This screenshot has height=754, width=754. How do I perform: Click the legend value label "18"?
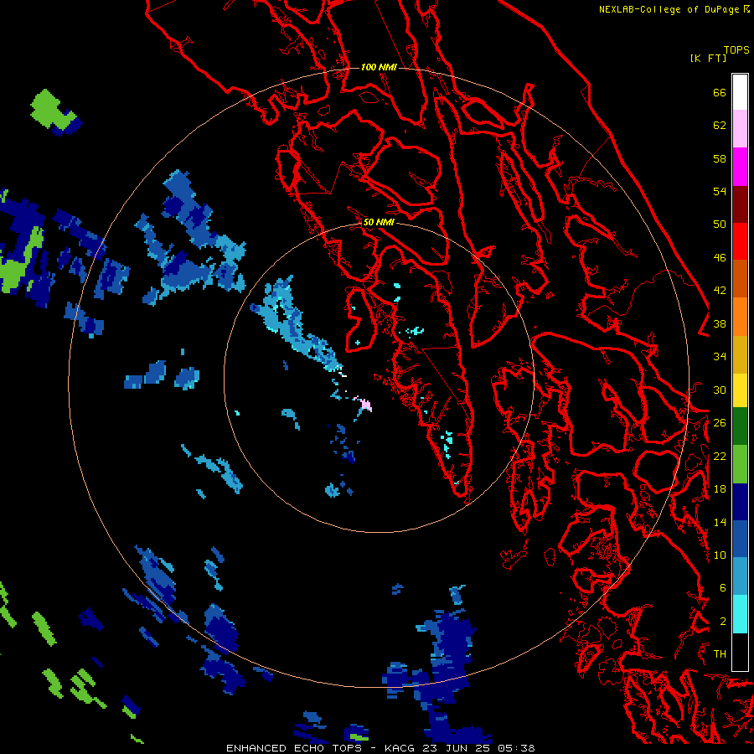[720, 489]
